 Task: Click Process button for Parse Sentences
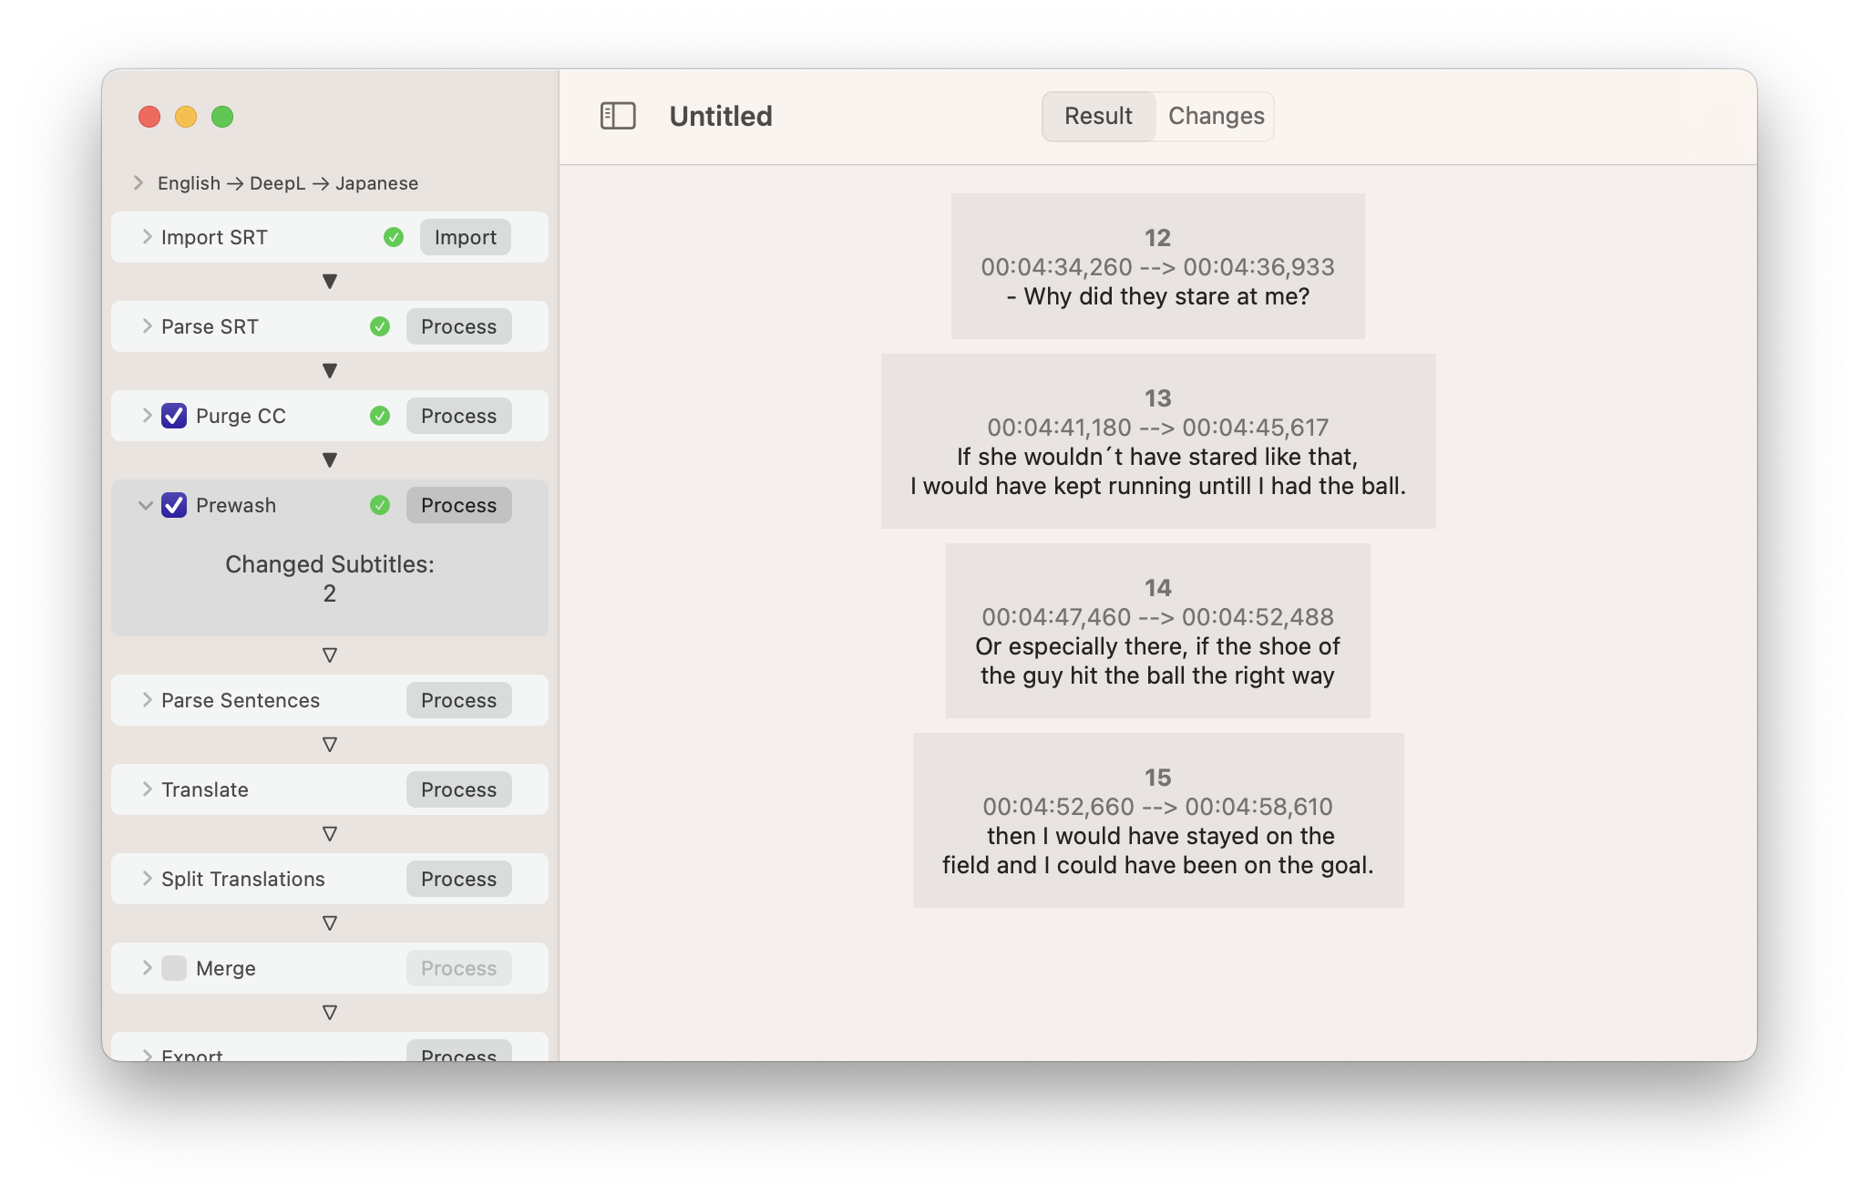[458, 700]
